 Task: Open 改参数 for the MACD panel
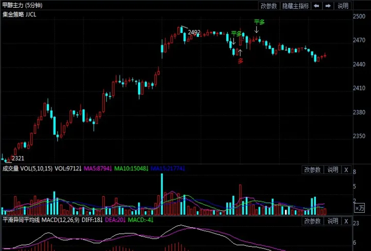(312, 221)
